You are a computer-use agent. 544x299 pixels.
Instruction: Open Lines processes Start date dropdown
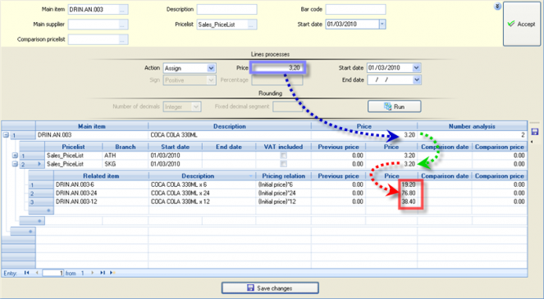[x=416, y=68]
